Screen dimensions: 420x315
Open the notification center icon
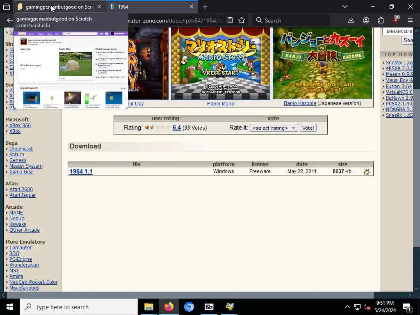407,307
